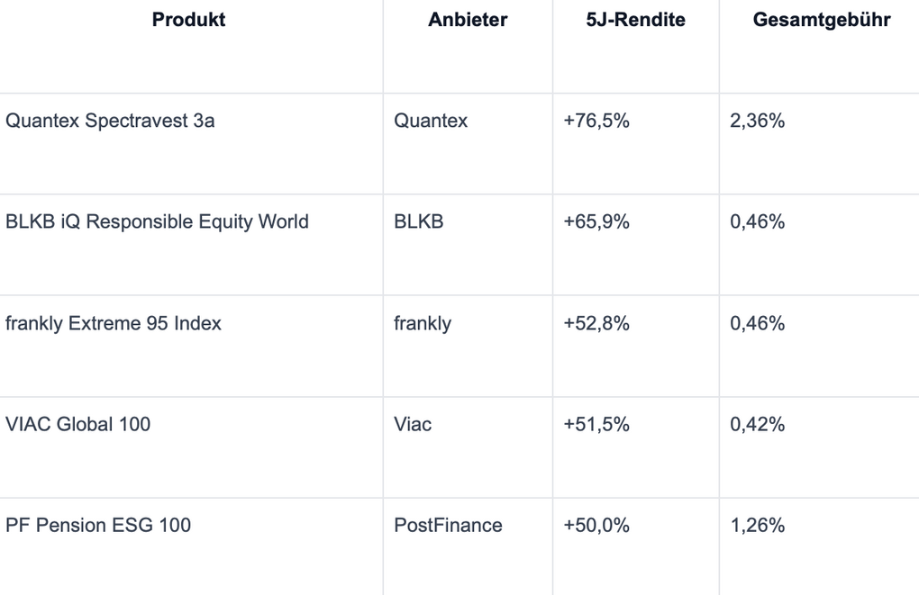Select the frankly Extreme 95 Index product

(x=114, y=323)
